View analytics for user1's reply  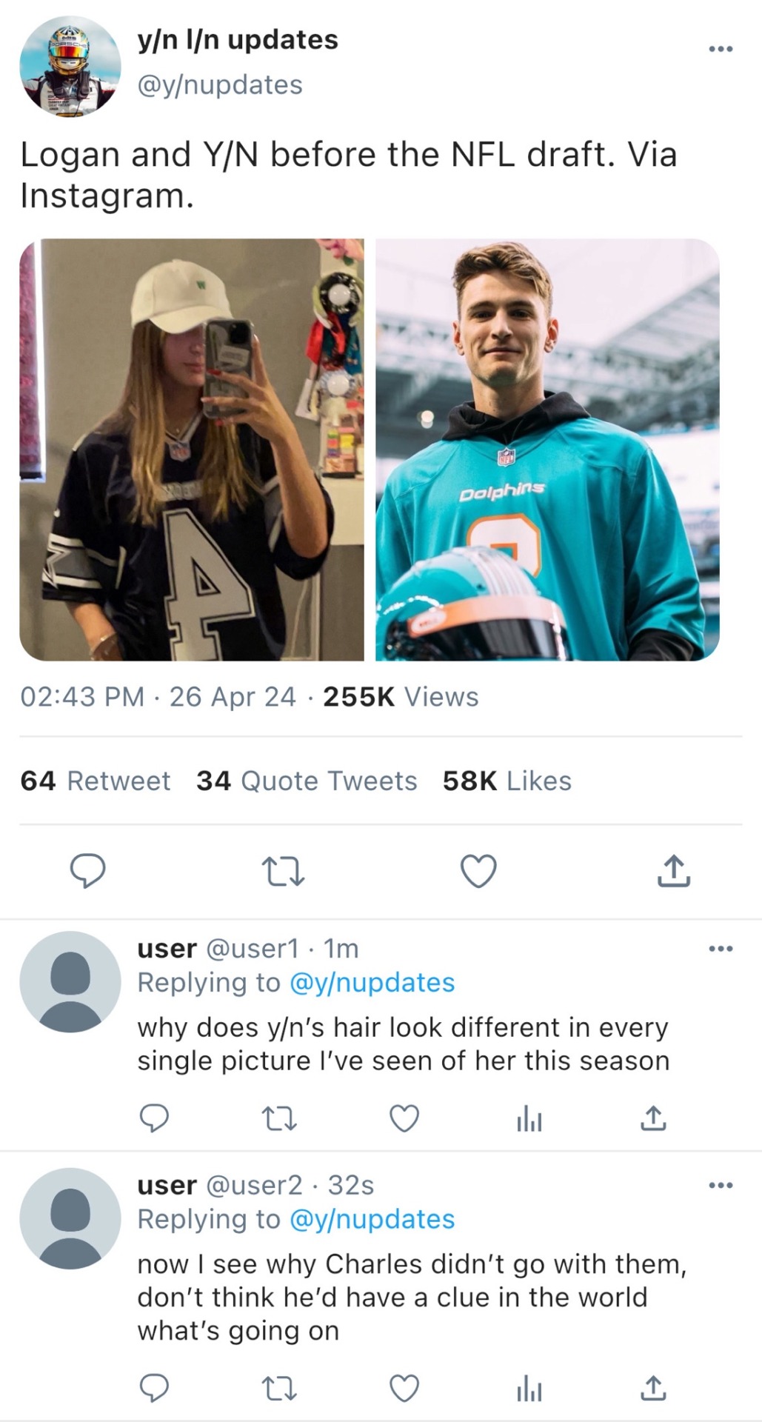point(529,1120)
